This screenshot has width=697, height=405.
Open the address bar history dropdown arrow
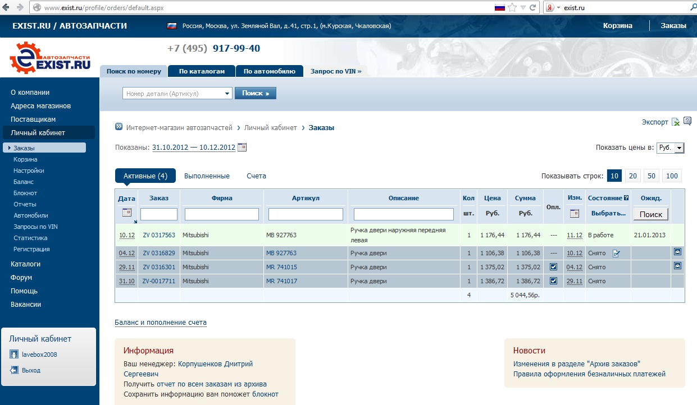click(x=523, y=7)
